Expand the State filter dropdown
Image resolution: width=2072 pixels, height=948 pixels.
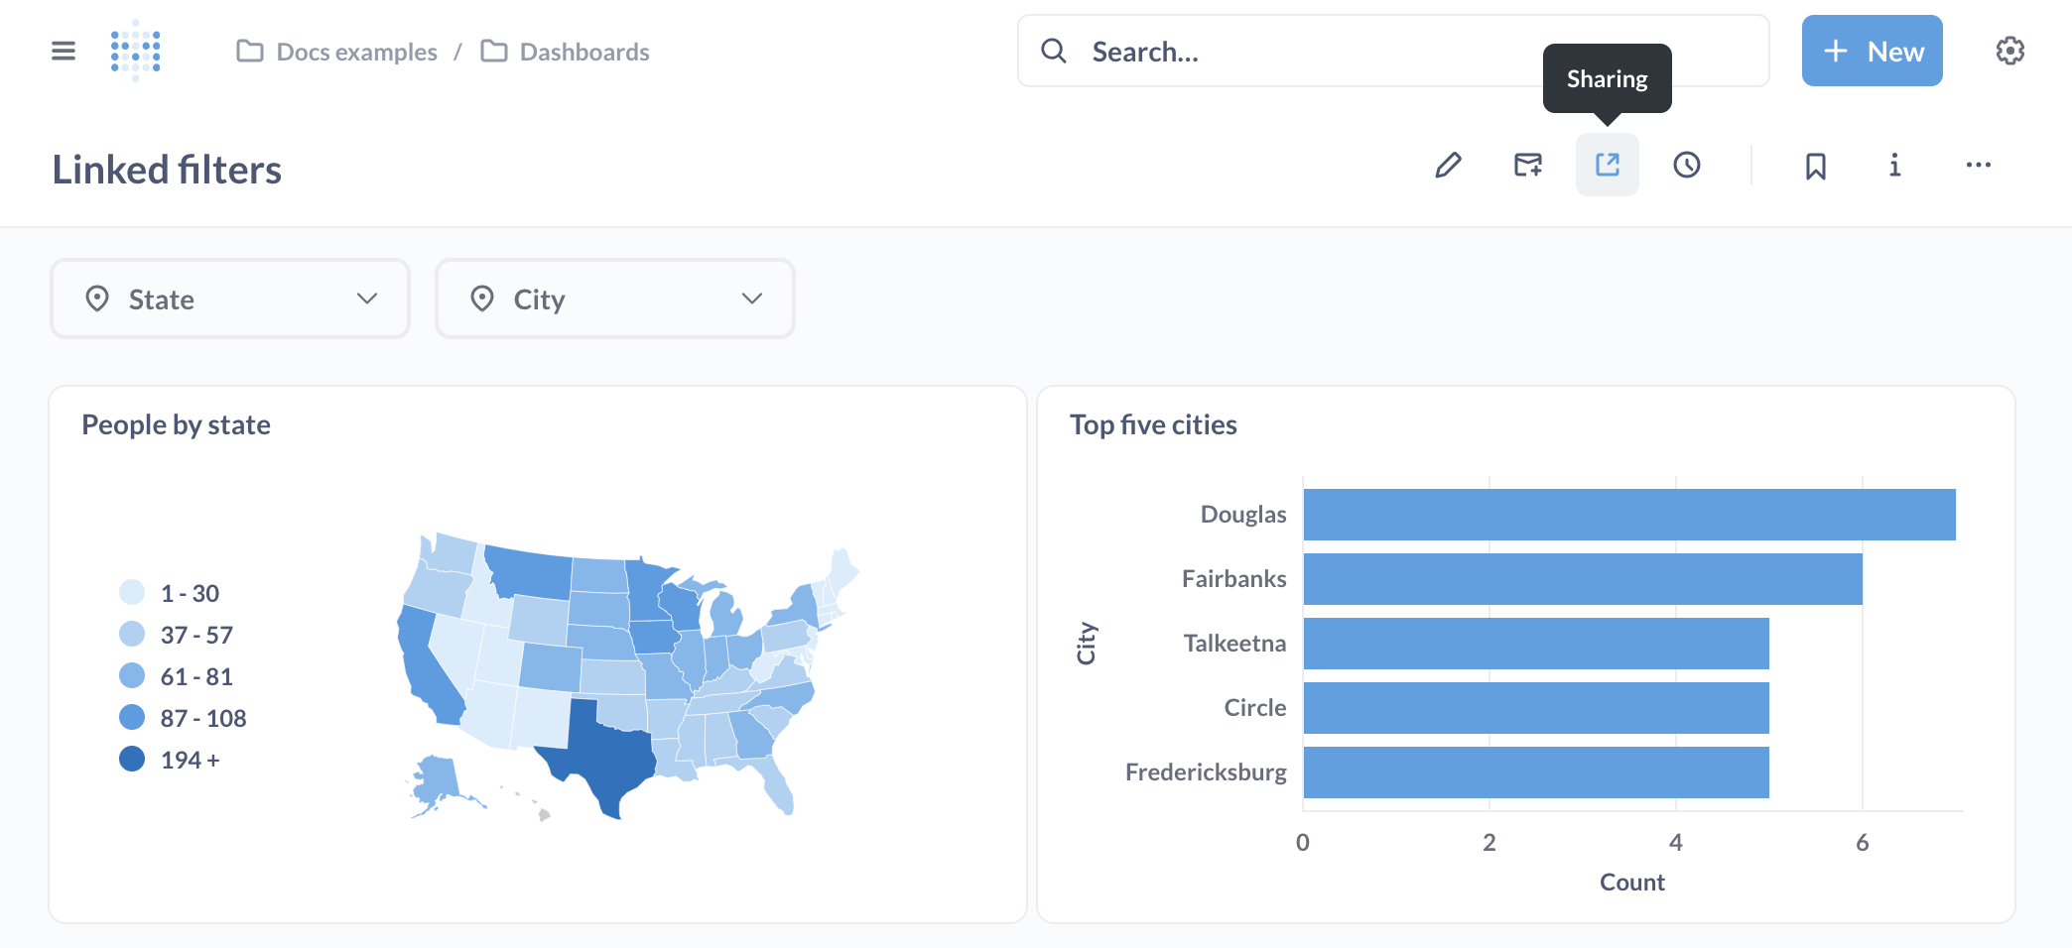pos(229,298)
